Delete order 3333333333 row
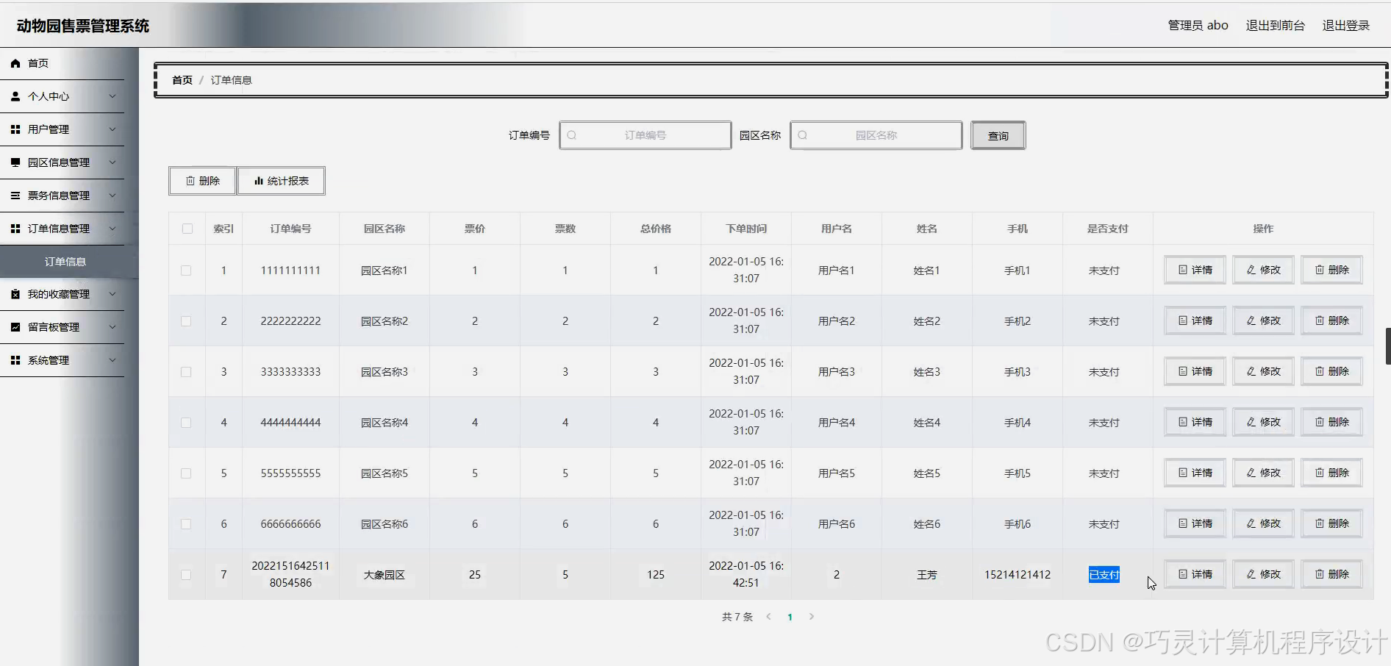Image resolution: width=1391 pixels, height=666 pixels. 1332,371
